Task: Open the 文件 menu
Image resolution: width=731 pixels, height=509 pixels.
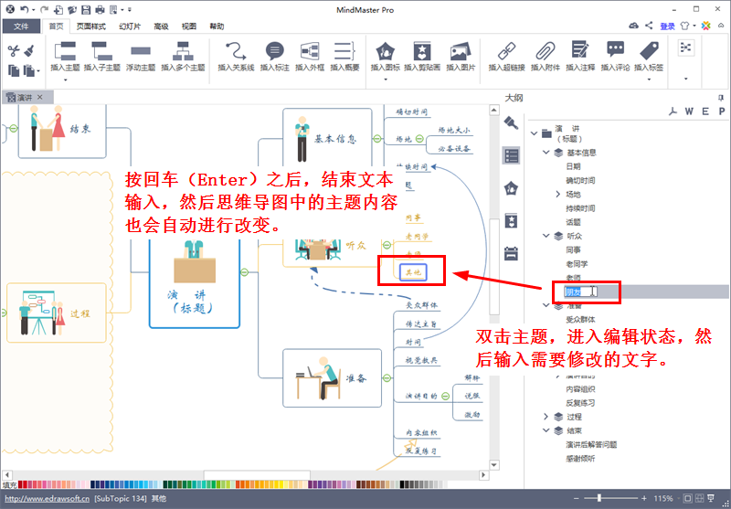Action: 21,27
